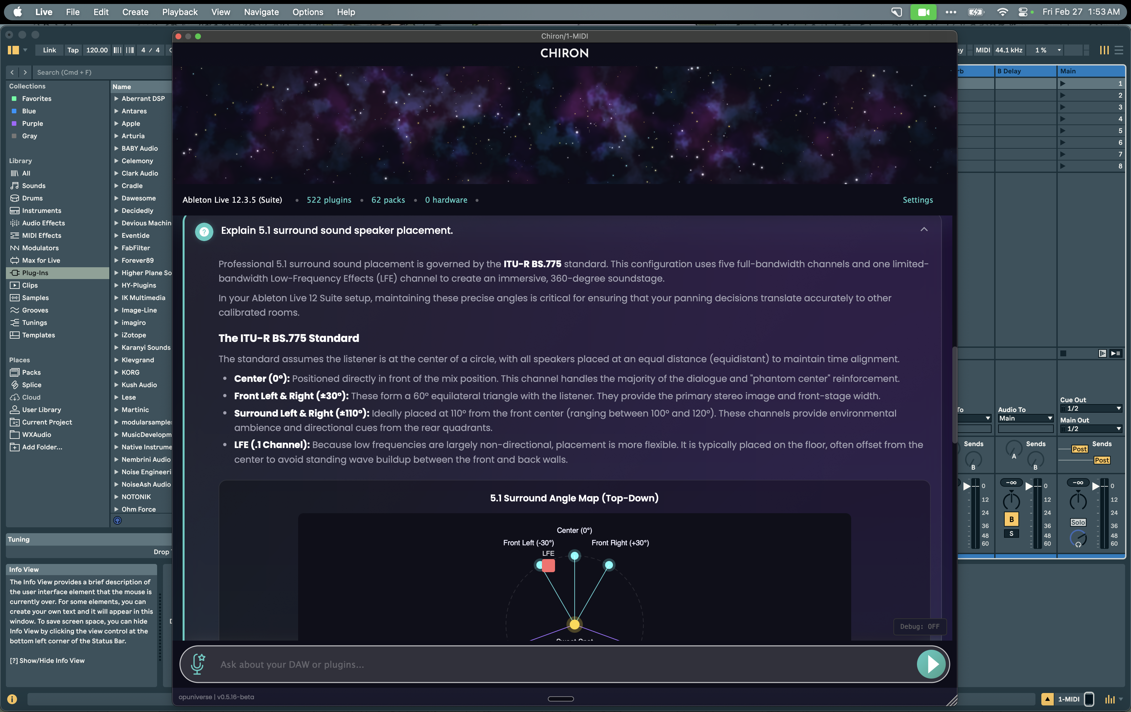Open the Cloud place

click(31, 398)
